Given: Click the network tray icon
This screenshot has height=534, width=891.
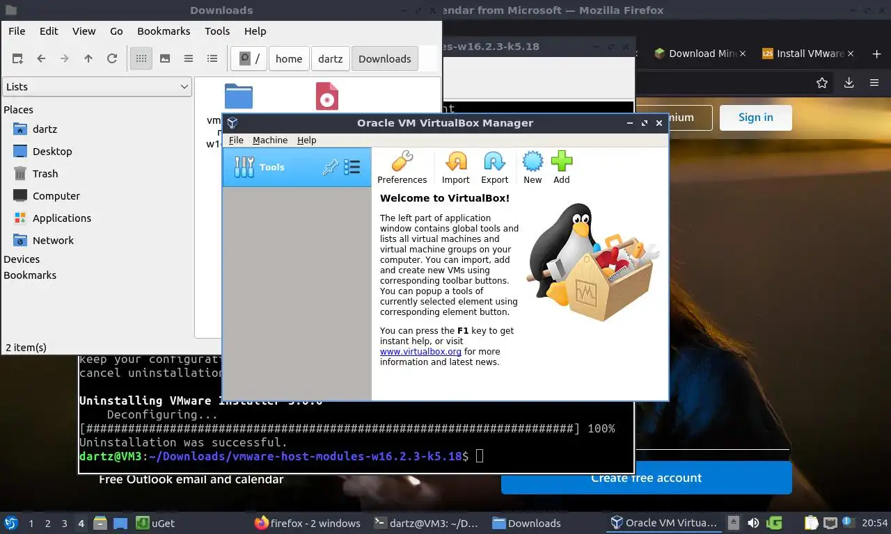Looking at the screenshot, I should (x=830, y=523).
